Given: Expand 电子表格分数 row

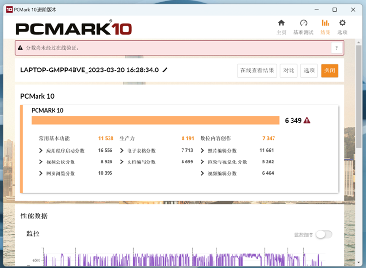Looking at the screenshot, I should click(x=122, y=151).
